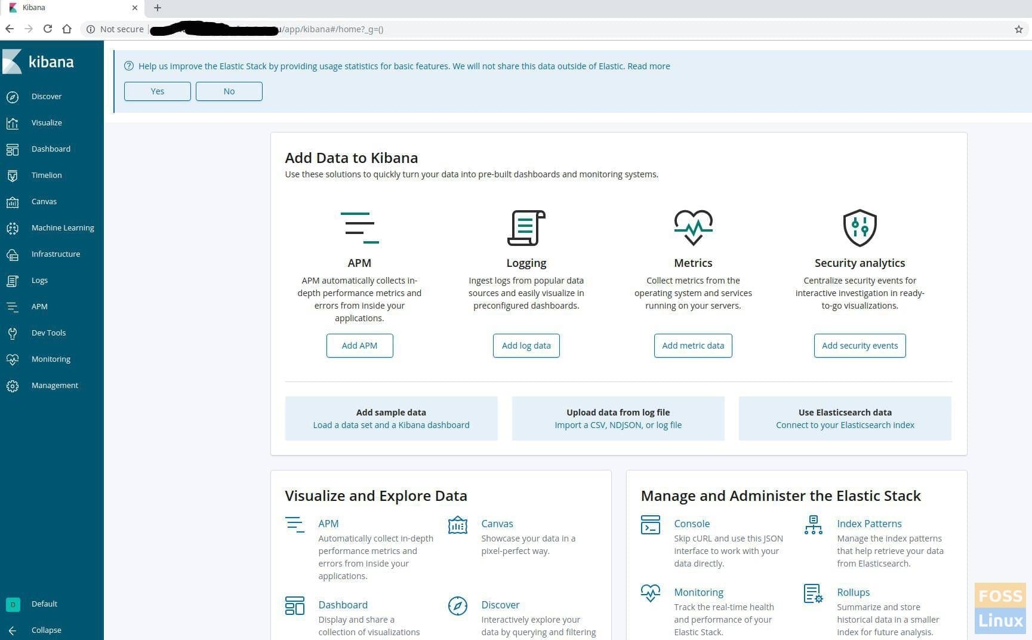The width and height of the screenshot is (1032, 640).
Task: Click the Collapse label in sidebar
Action: click(x=47, y=630)
